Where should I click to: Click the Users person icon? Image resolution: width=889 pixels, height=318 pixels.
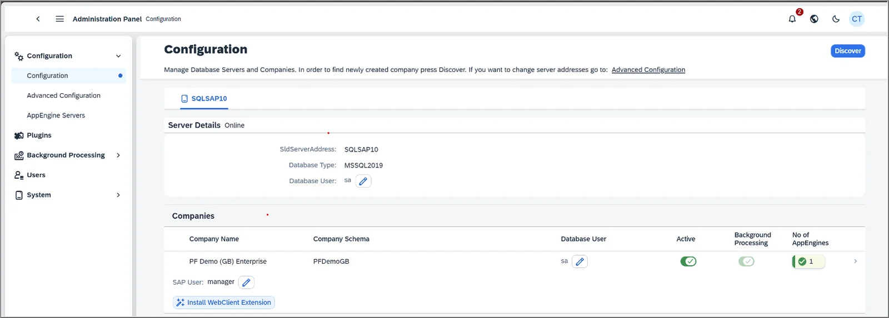pyautogui.click(x=19, y=175)
